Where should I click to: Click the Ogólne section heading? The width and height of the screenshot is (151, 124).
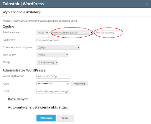8,27
